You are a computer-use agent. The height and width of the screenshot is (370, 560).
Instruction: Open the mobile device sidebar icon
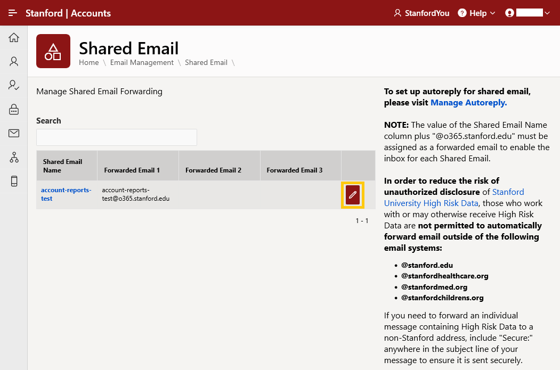14,181
